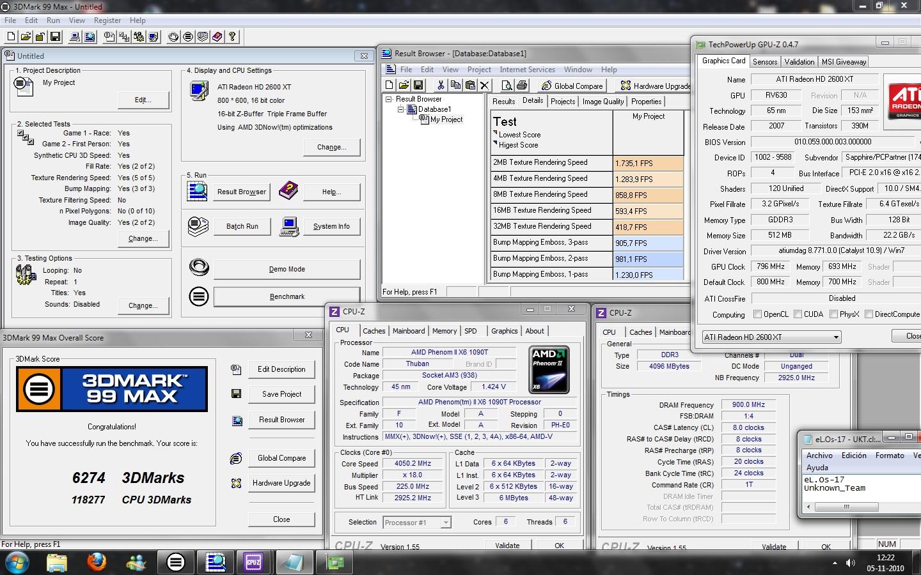Select My Project in Result Browser tree
The height and width of the screenshot is (575, 921).
(446, 119)
